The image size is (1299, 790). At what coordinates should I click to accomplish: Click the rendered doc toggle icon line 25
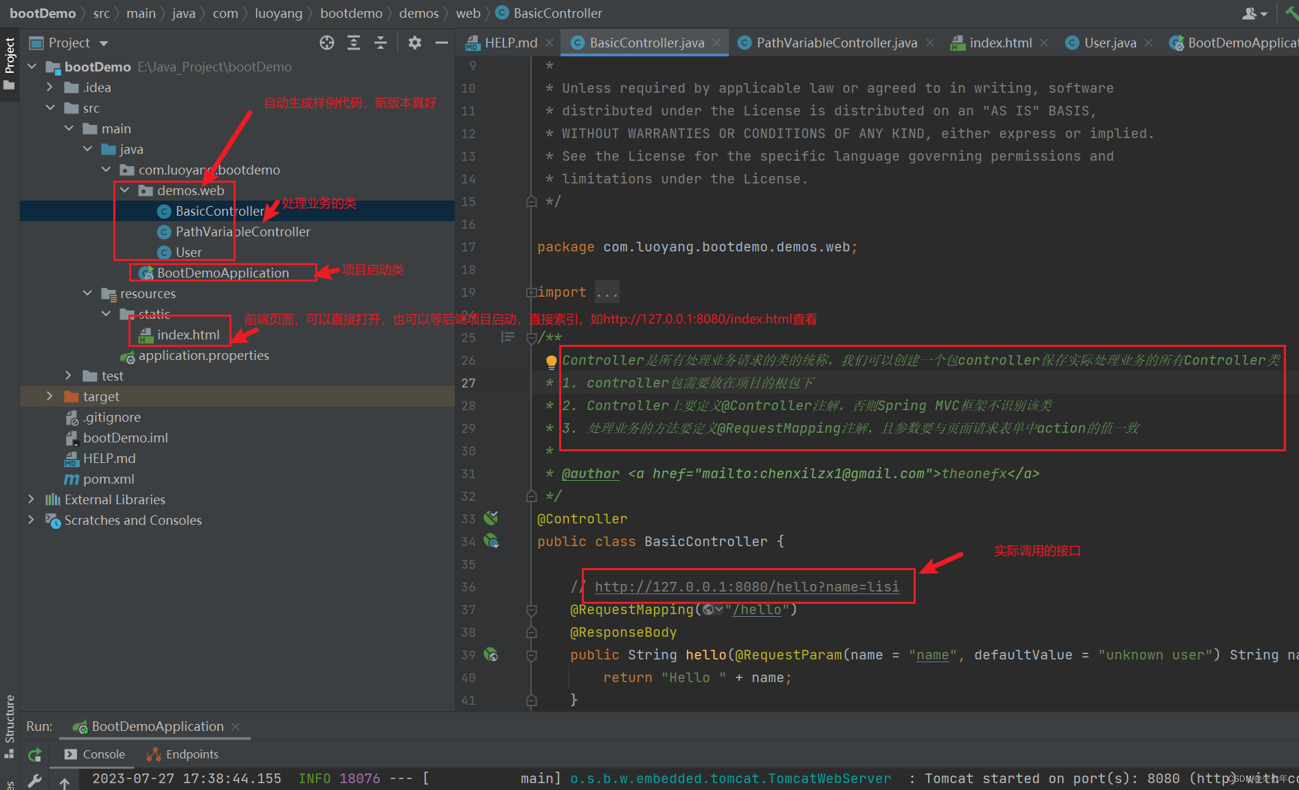coord(508,337)
